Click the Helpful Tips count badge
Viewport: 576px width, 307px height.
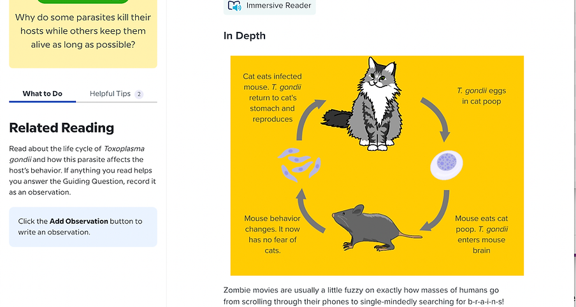click(139, 94)
